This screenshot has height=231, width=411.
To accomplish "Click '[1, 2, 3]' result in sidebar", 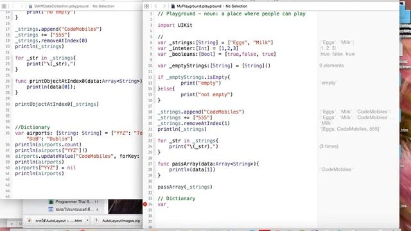I will pos(328,48).
